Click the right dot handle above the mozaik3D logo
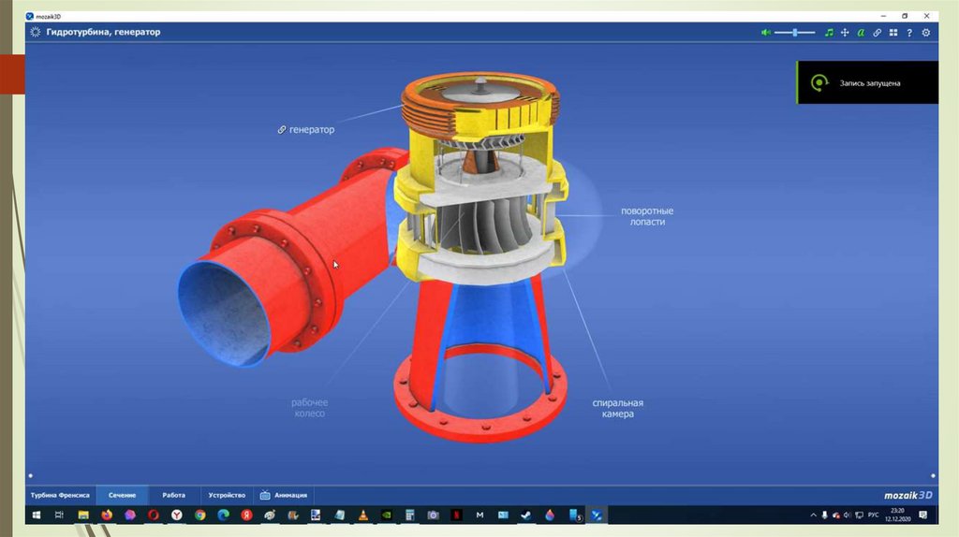The image size is (959, 537). click(x=933, y=475)
